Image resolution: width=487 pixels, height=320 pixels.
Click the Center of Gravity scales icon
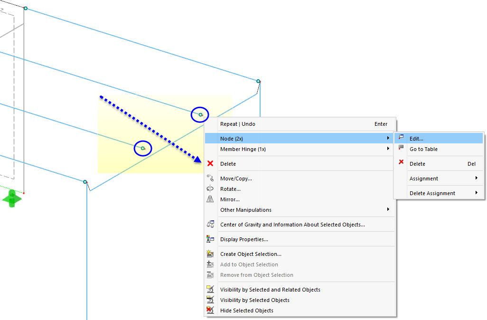[x=210, y=224]
